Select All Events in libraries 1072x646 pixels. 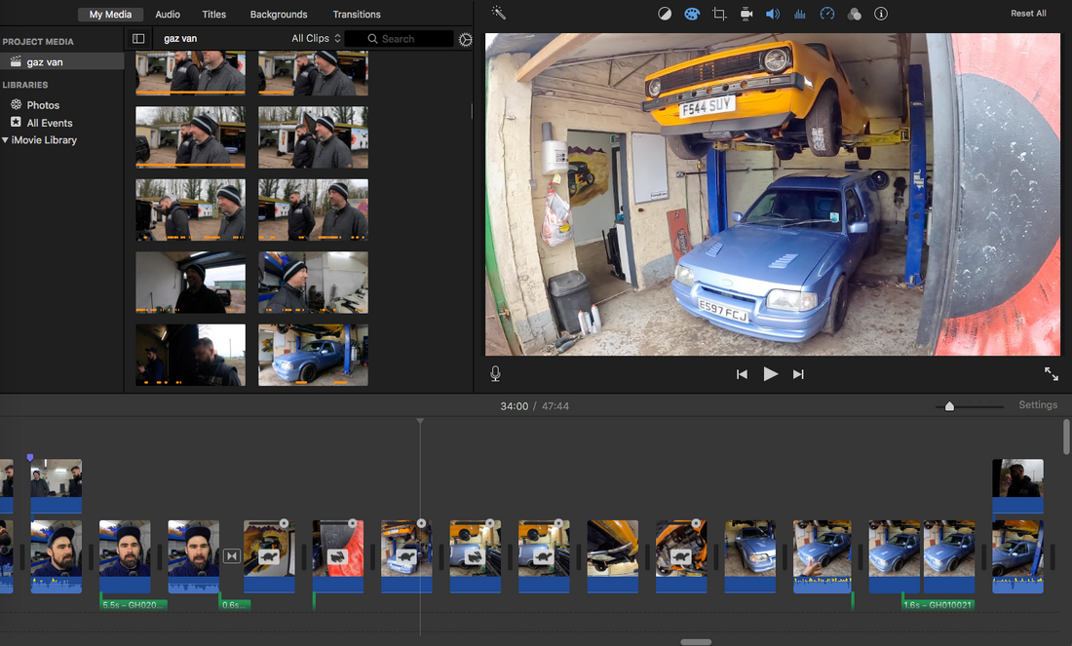click(50, 123)
